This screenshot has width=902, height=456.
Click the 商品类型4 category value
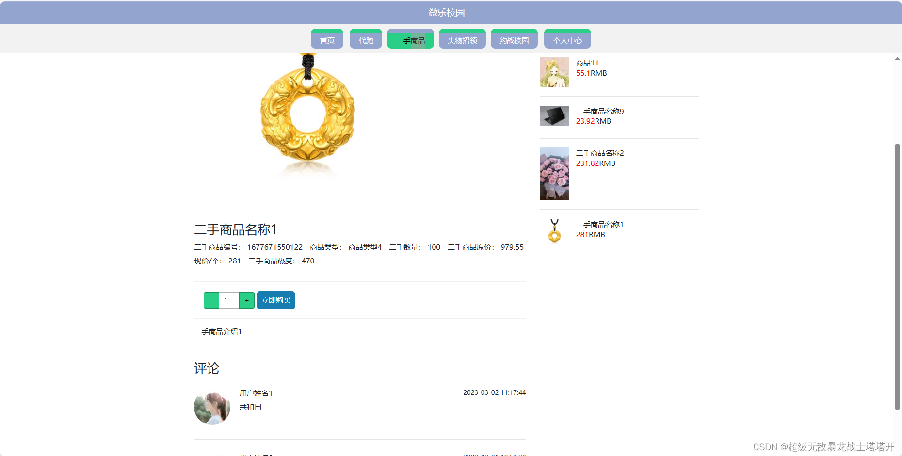[365, 247]
